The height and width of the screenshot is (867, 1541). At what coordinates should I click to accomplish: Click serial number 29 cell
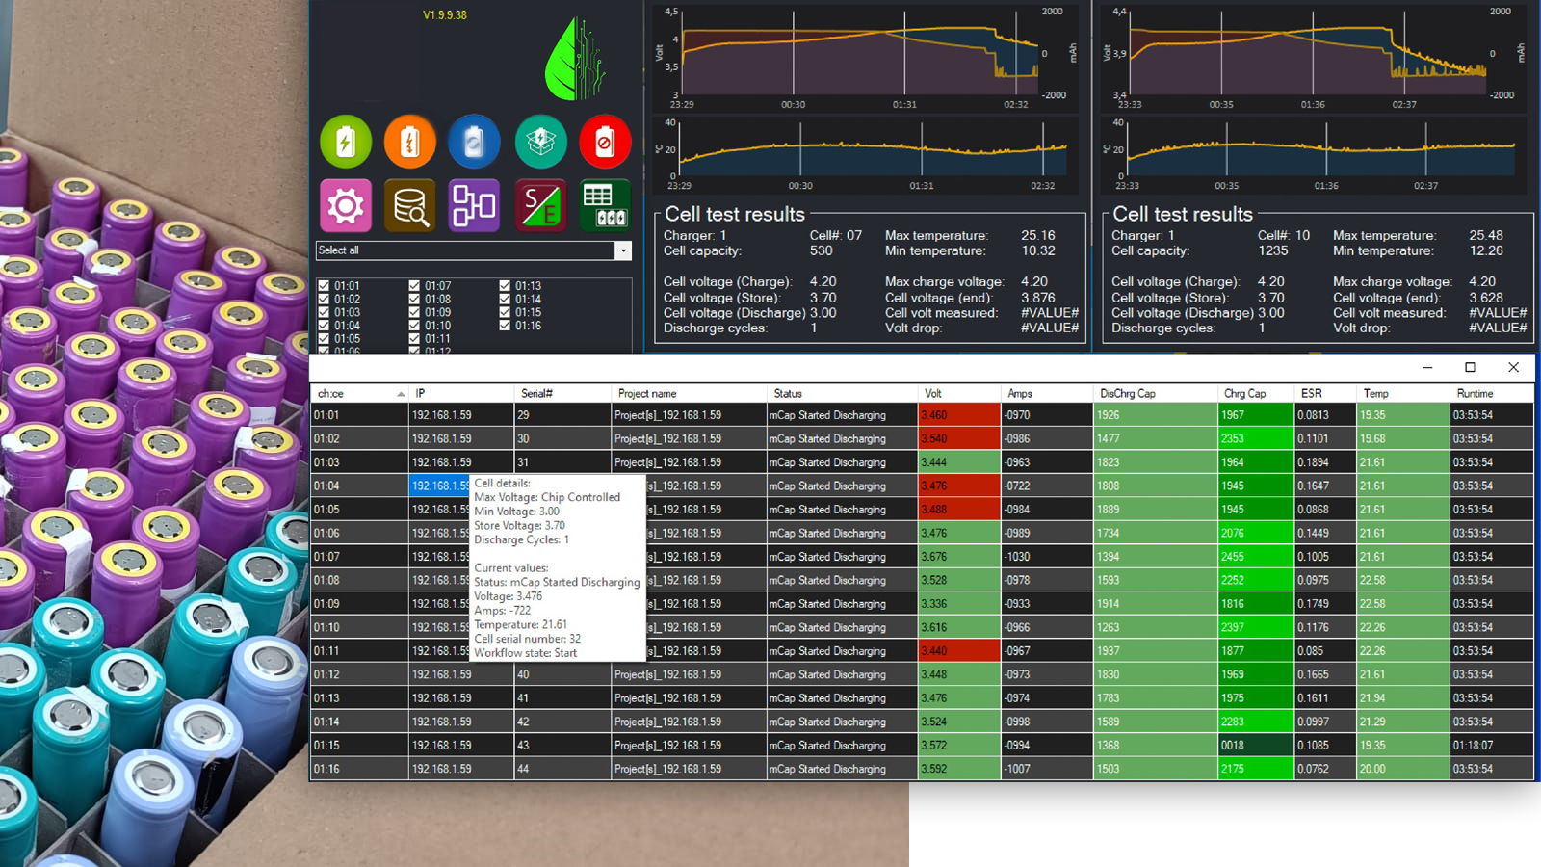pyautogui.click(x=562, y=415)
